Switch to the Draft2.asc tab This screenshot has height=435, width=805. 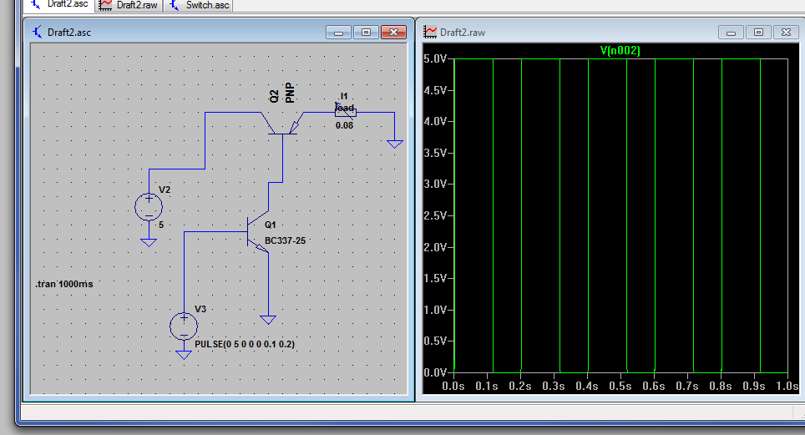[x=59, y=5]
